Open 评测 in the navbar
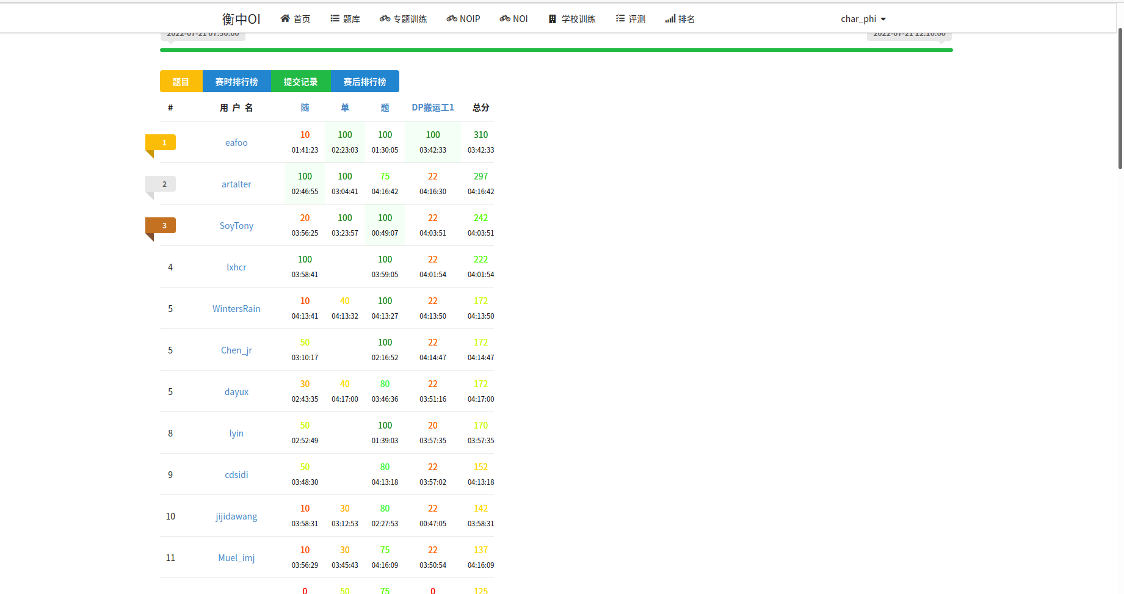Viewport: 1124px width, 594px height. [x=631, y=19]
